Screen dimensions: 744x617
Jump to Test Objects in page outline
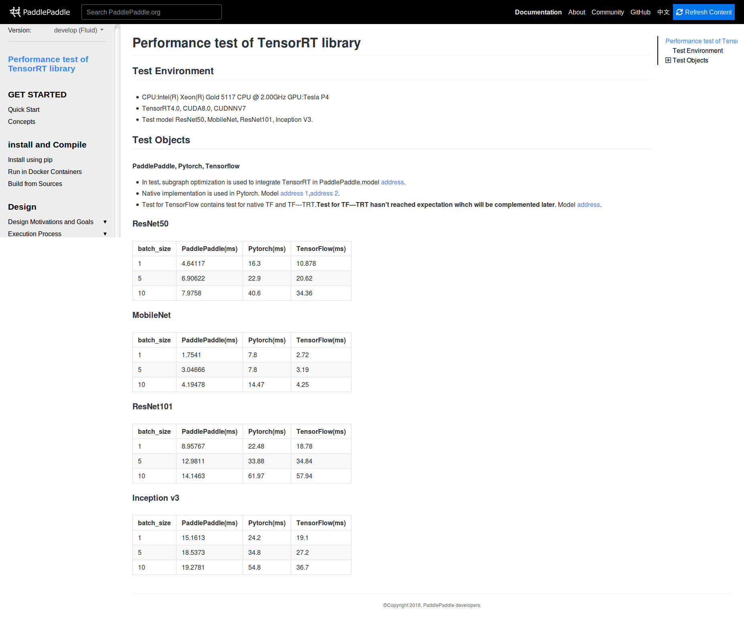pos(690,60)
